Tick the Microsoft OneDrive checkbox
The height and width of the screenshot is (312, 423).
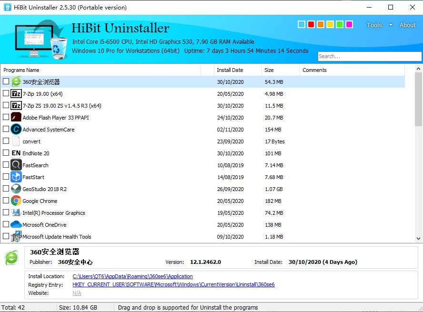pos(6,224)
